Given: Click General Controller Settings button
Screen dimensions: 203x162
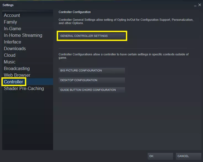Looking at the screenshot, I should 92,36.
